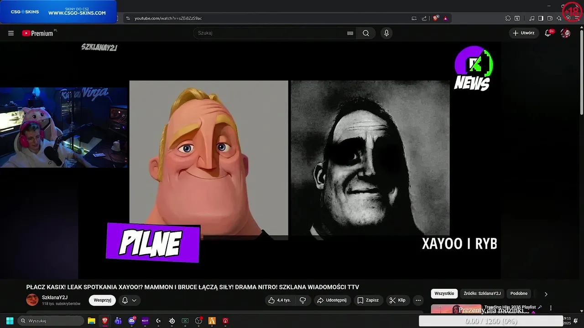
Task: Share this page from the address bar
Action: (424, 18)
